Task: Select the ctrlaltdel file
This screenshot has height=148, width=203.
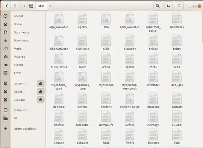Action: tap(153, 79)
